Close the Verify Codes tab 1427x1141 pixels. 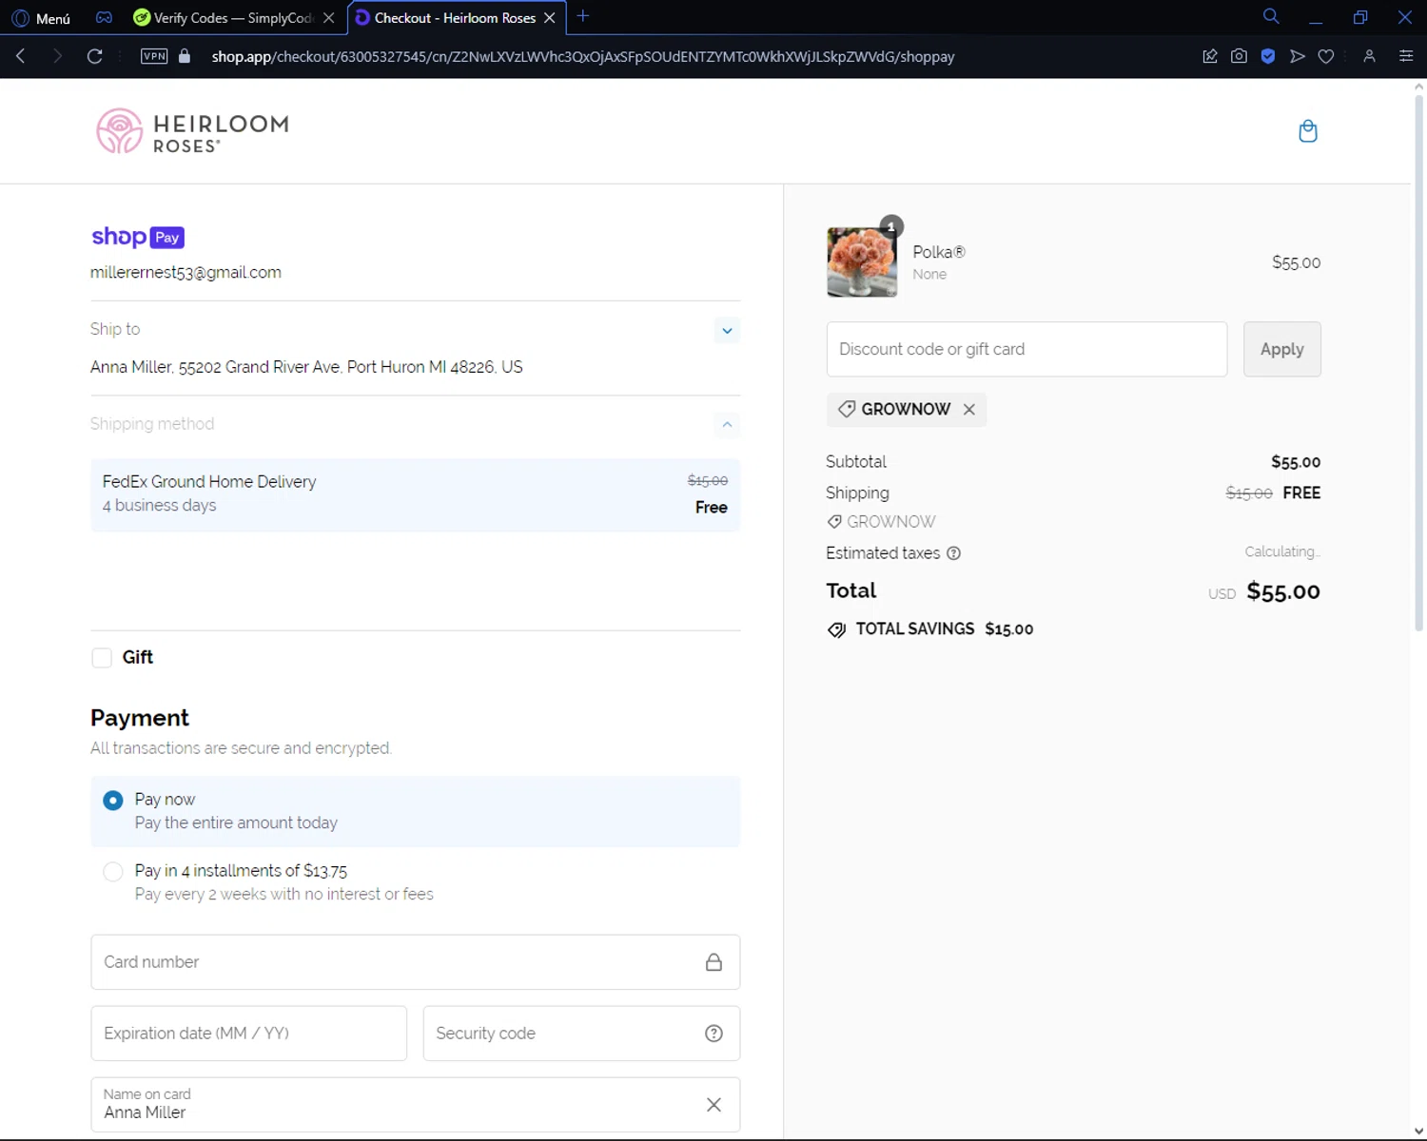point(329,18)
